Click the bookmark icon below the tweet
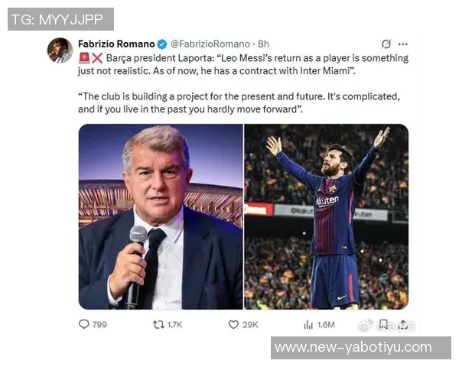Viewport: 459px width, 367px height. coord(384,324)
